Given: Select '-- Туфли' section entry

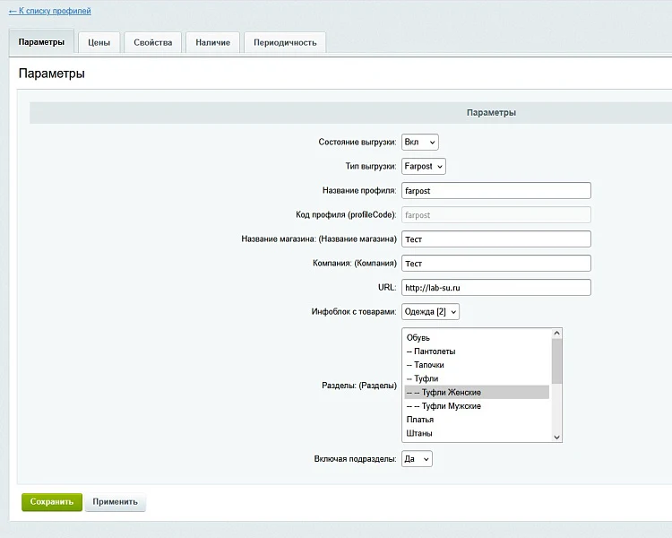Looking at the screenshot, I should coord(477,378).
